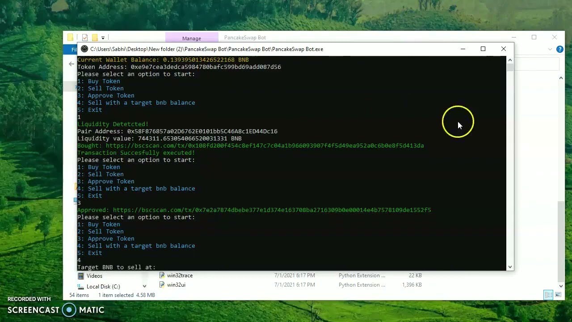Viewport: 572px width, 322px height.
Task: Maximize the PancakeSwap Bot console window
Action: pos(483,49)
